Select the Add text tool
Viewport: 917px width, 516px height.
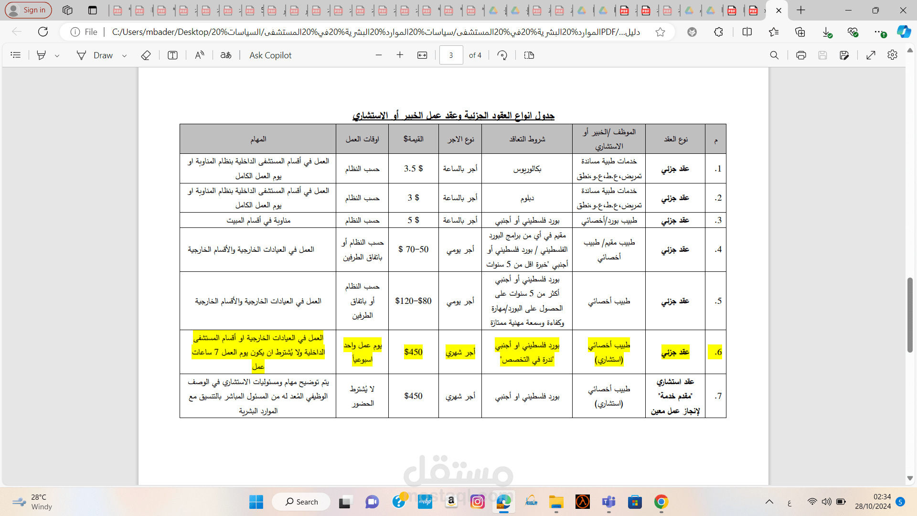[x=173, y=55]
